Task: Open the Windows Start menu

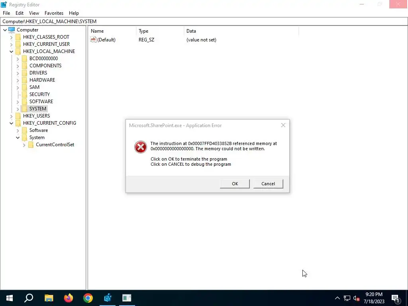Action: pyautogui.click(x=10, y=298)
